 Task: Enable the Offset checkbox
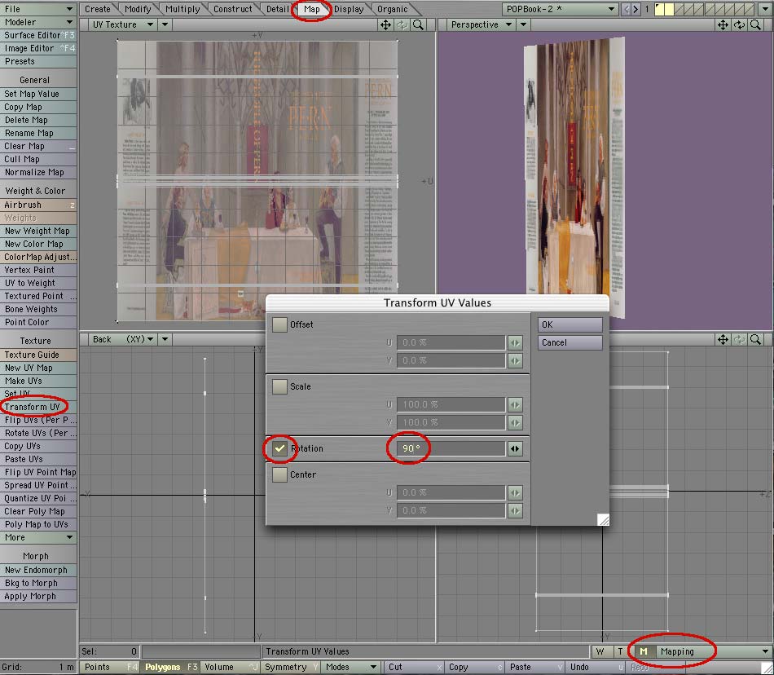(279, 324)
